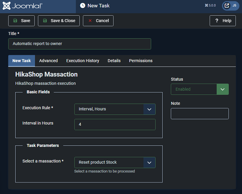242x194 pixels.
Task: Click the Interval in Hours field
Action: pos(115,124)
